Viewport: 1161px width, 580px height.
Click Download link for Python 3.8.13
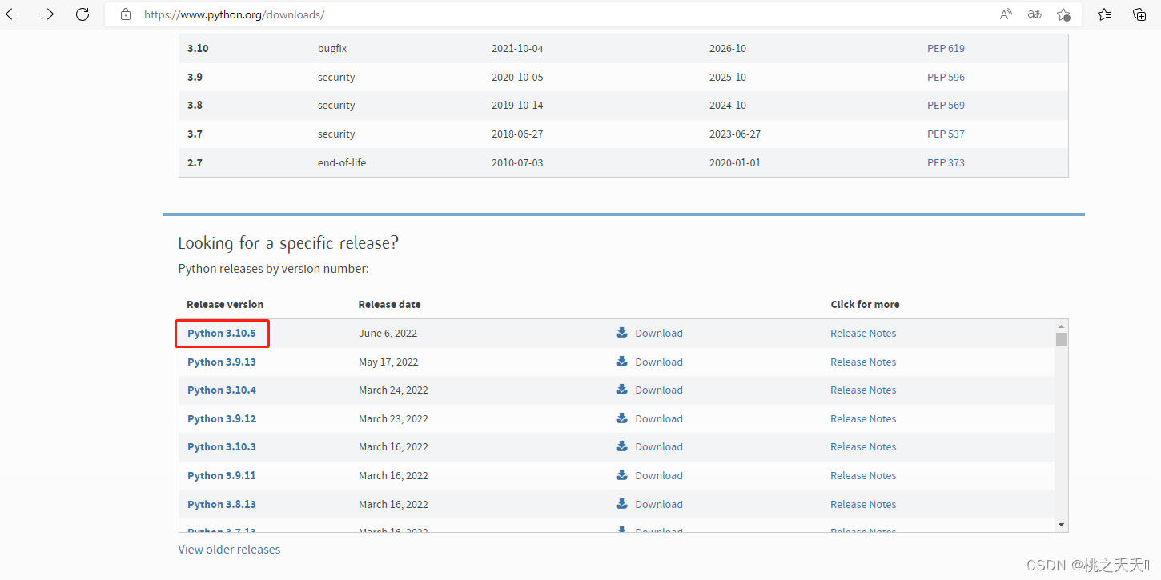[x=659, y=504]
